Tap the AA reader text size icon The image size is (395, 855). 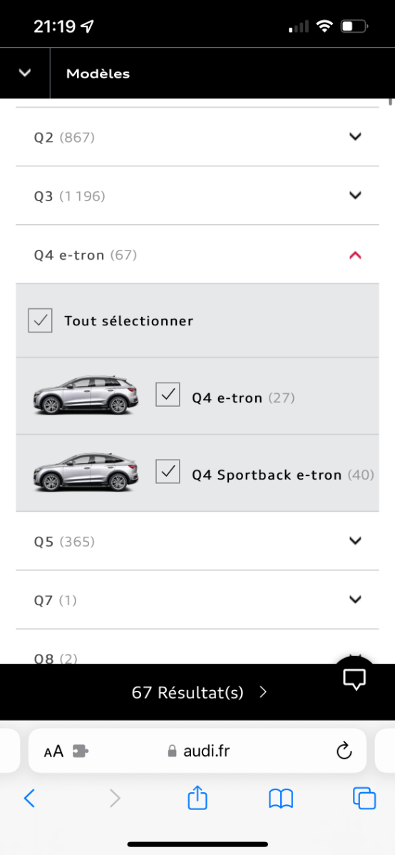click(54, 752)
